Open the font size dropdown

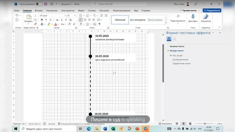tap(75, 15)
